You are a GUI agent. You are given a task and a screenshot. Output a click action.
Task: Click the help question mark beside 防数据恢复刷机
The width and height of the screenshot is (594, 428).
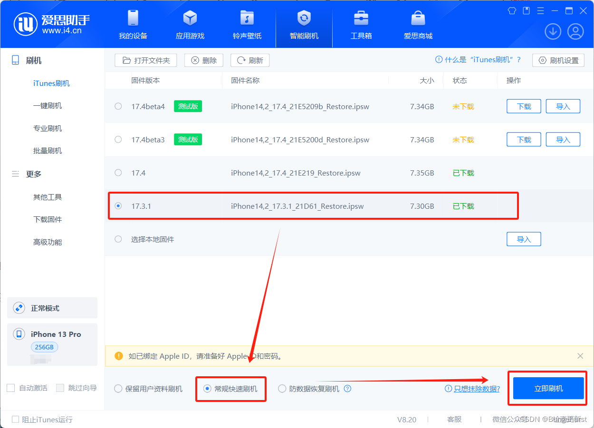tap(347, 389)
